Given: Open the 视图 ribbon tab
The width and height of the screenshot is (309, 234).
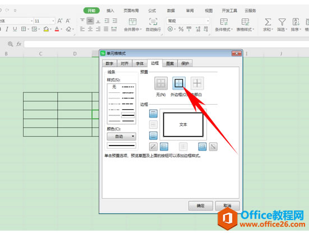Looking at the screenshot, I should pos(209,11).
